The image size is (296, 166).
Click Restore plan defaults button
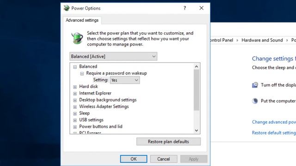[168, 142]
